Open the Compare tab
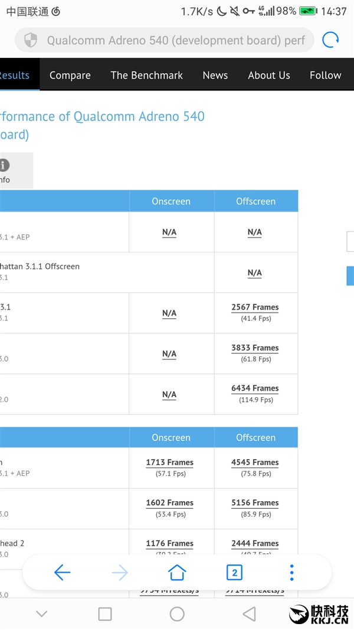 [70, 75]
